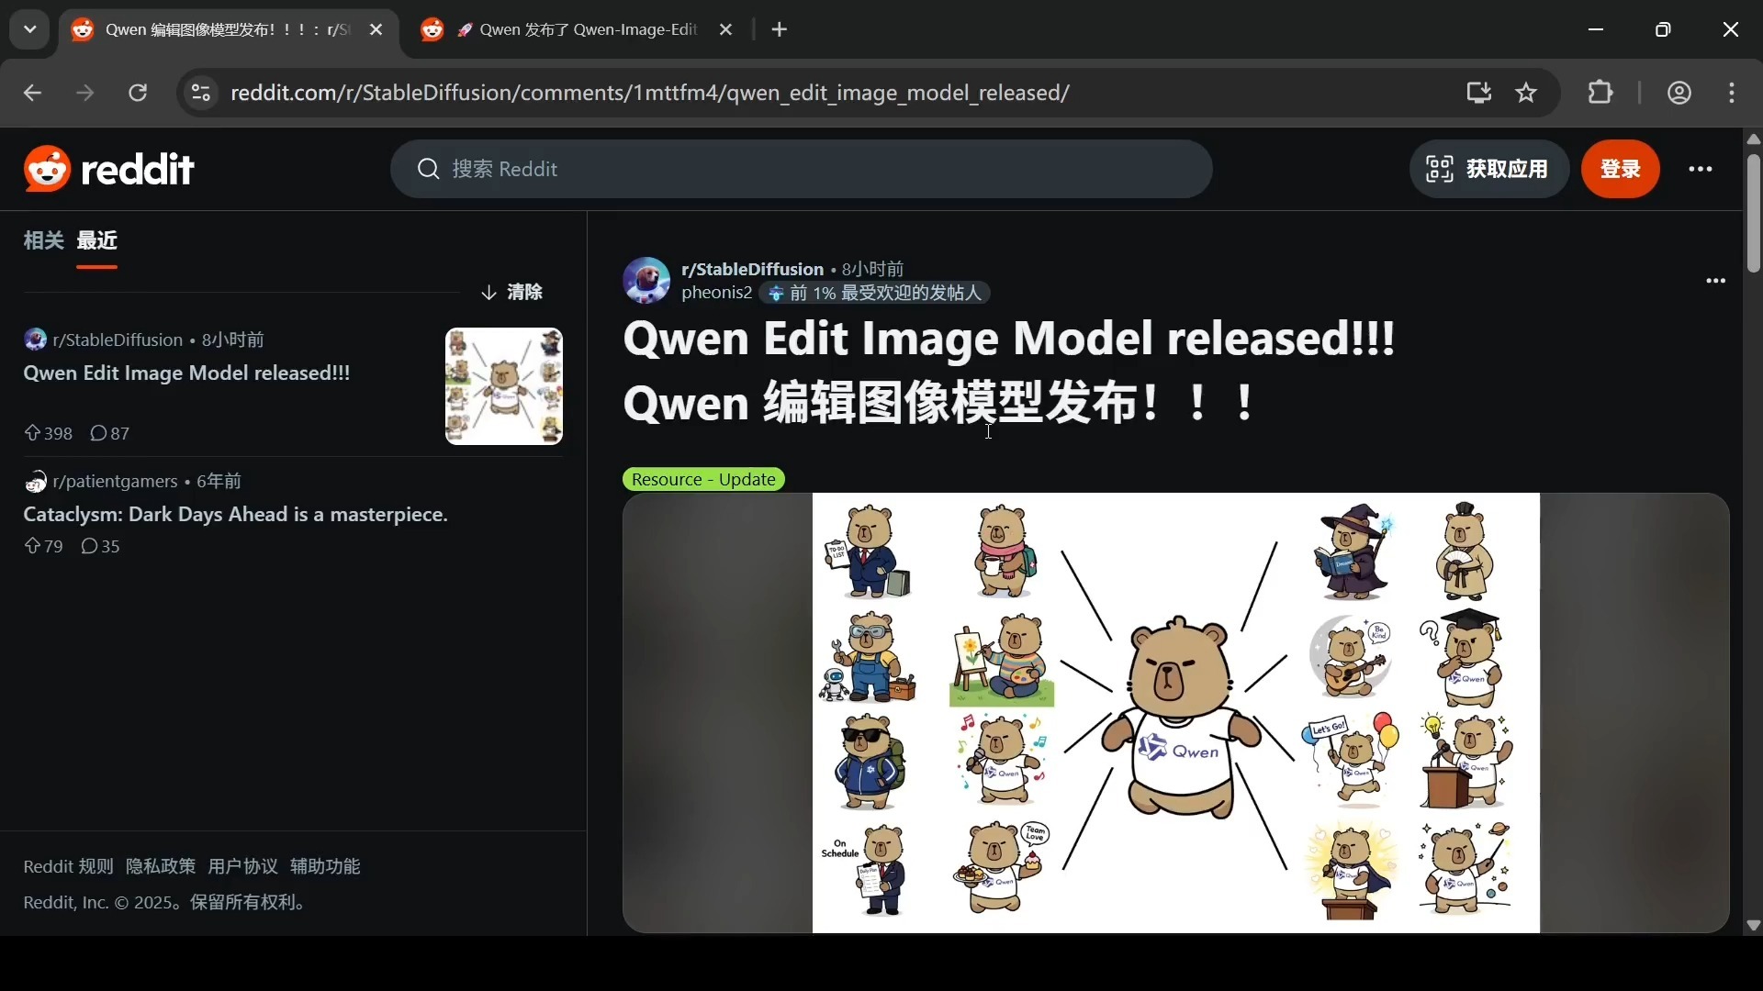Viewport: 1763px width, 991px height.
Task: Click the search magnifier icon
Action: (x=428, y=169)
